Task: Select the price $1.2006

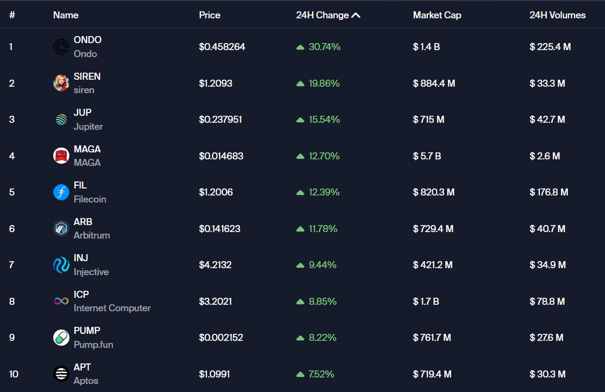Action: (x=216, y=192)
